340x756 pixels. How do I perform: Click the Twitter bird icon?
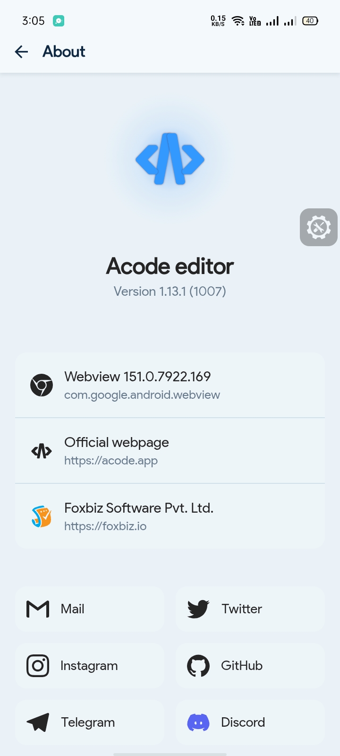click(198, 609)
